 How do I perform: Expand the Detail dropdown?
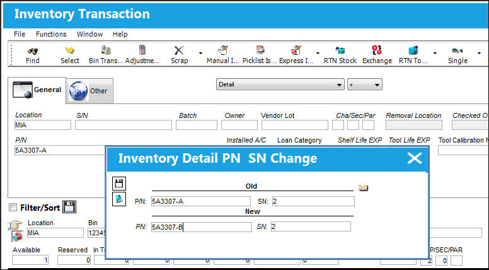click(x=280, y=85)
